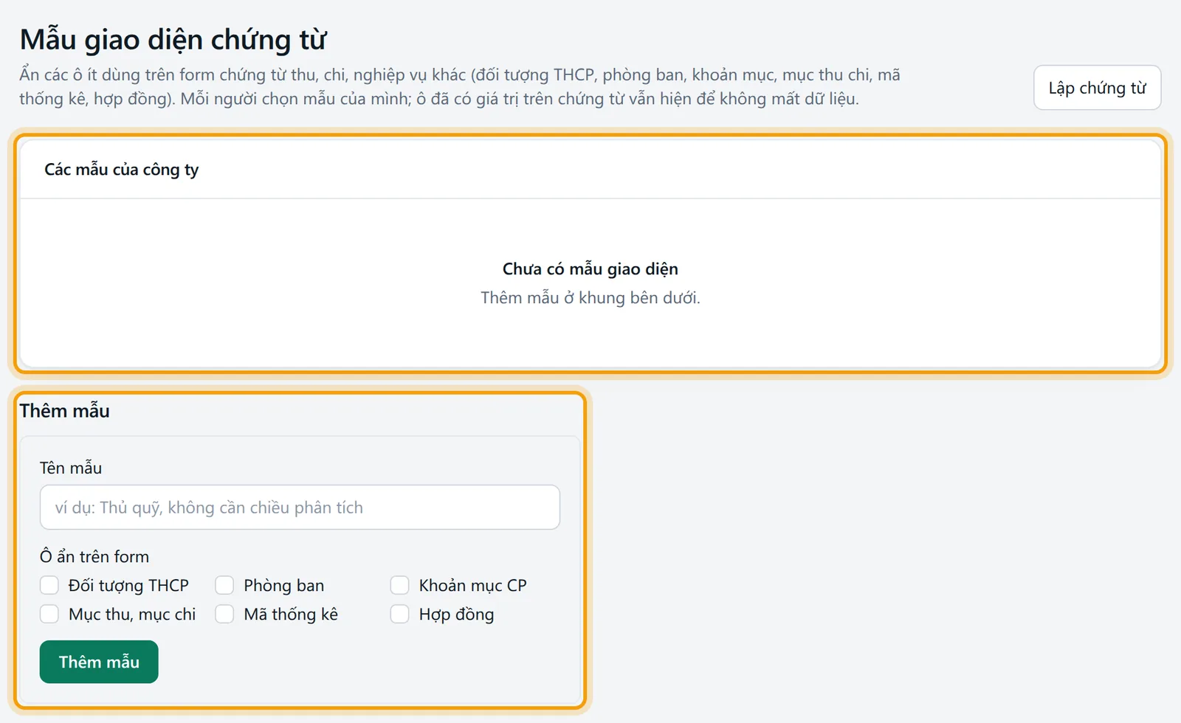Toggle the Mục thu, mục chi checkbox
1181x723 pixels.
(x=49, y=614)
